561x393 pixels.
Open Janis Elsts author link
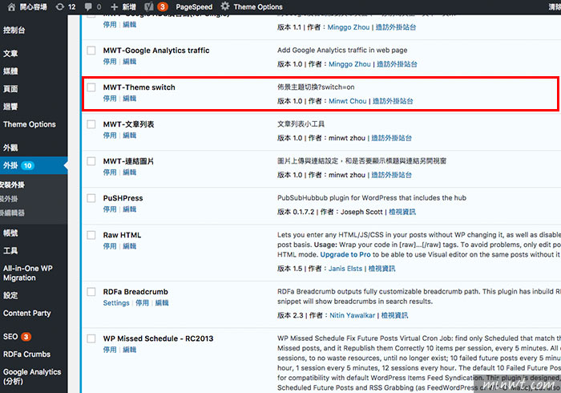coord(345,269)
